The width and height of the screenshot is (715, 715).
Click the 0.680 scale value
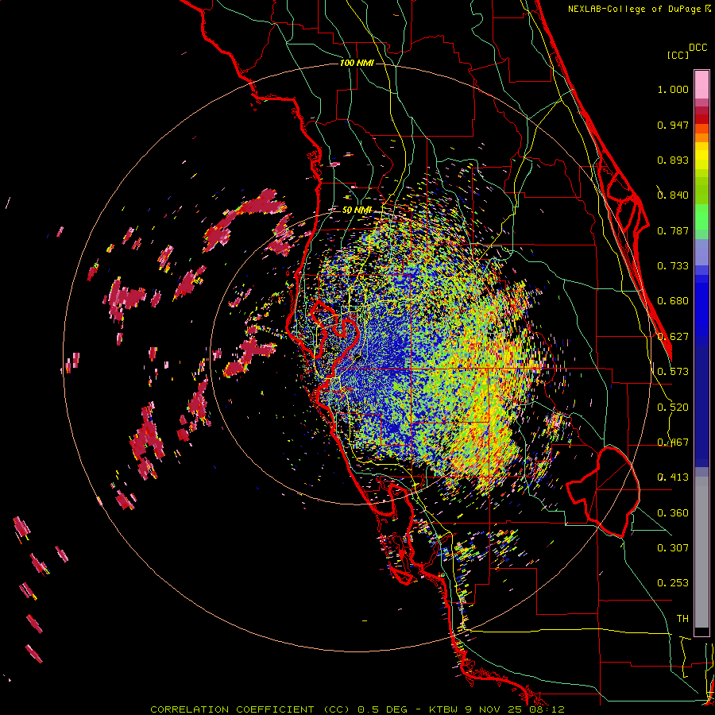673,301
